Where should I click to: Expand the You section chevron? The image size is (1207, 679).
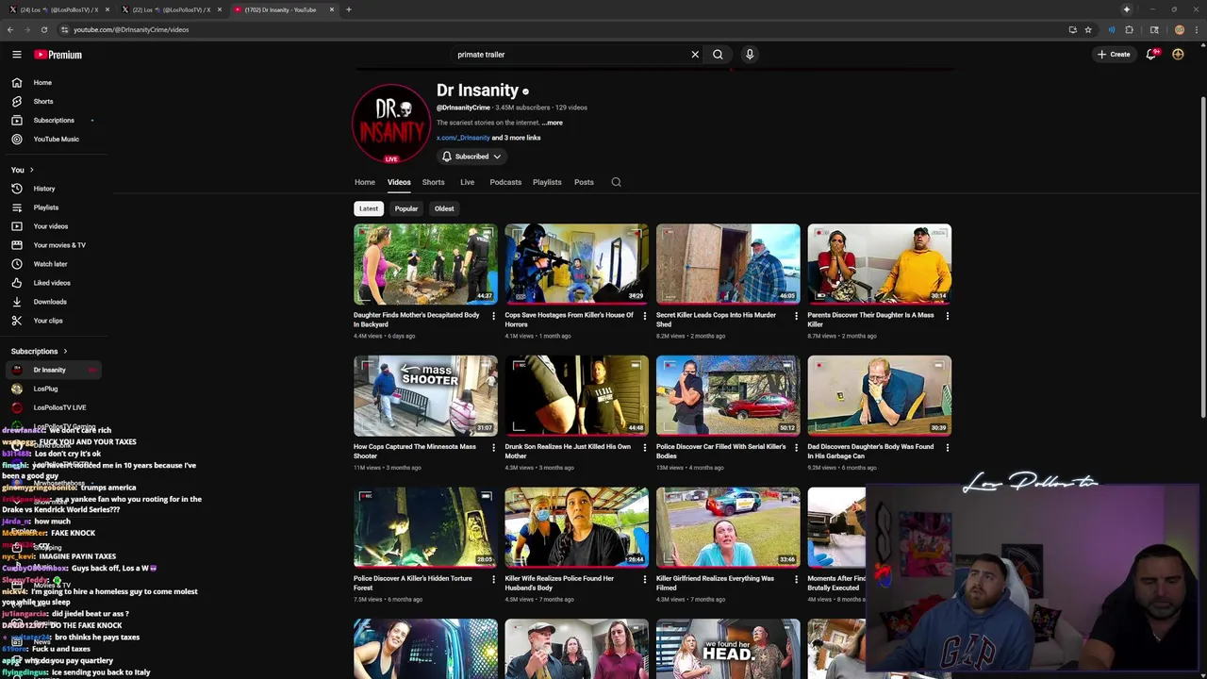[x=31, y=170]
